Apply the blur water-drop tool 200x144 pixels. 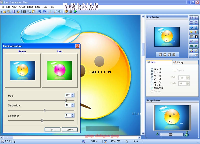[x=191, y=27]
